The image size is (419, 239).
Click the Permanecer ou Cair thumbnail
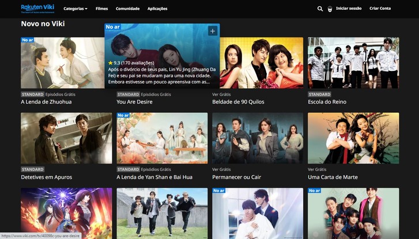coord(258,138)
